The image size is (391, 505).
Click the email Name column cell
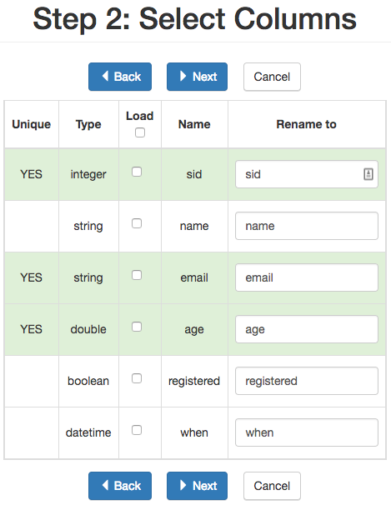(194, 277)
